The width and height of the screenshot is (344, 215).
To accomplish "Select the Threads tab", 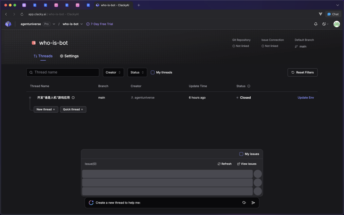I will [43, 56].
